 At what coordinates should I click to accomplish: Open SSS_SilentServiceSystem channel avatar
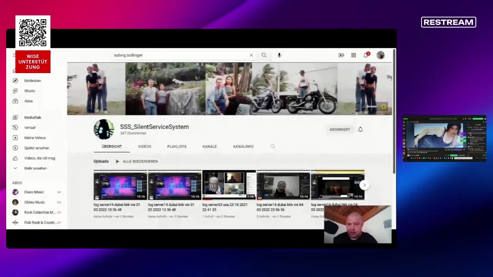pos(104,129)
